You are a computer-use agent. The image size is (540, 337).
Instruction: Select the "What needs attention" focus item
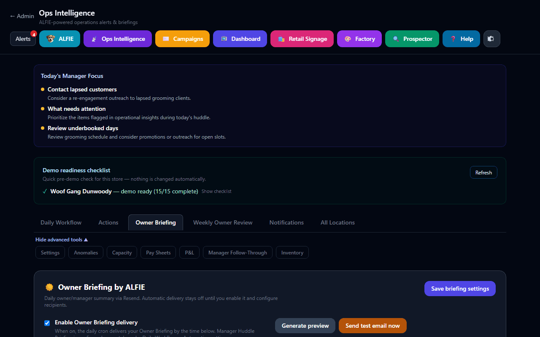click(76, 109)
